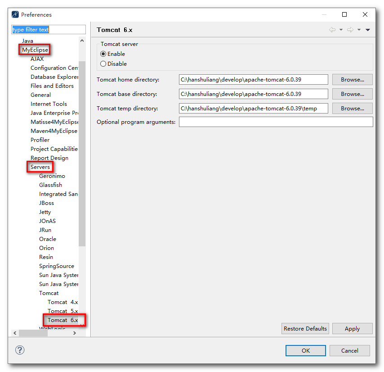Screen dimensions: 384x372
Task: Select Jetty server entry
Action: pos(45,212)
